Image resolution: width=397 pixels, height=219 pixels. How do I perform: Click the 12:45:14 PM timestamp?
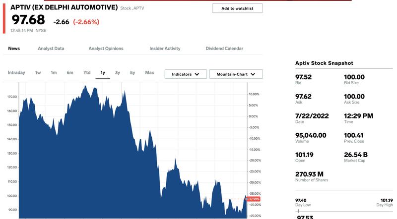(x=21, y=31)
